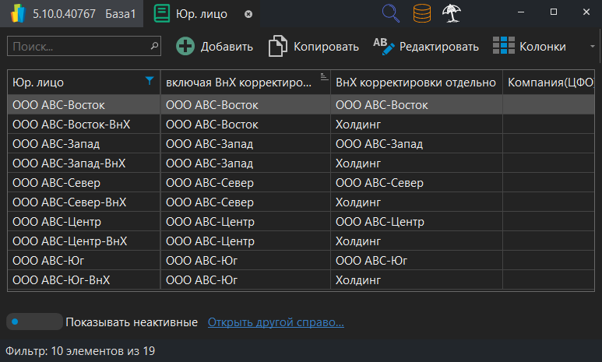
Task: Click the Копировать button label
Action: click(x=326, y=47)
